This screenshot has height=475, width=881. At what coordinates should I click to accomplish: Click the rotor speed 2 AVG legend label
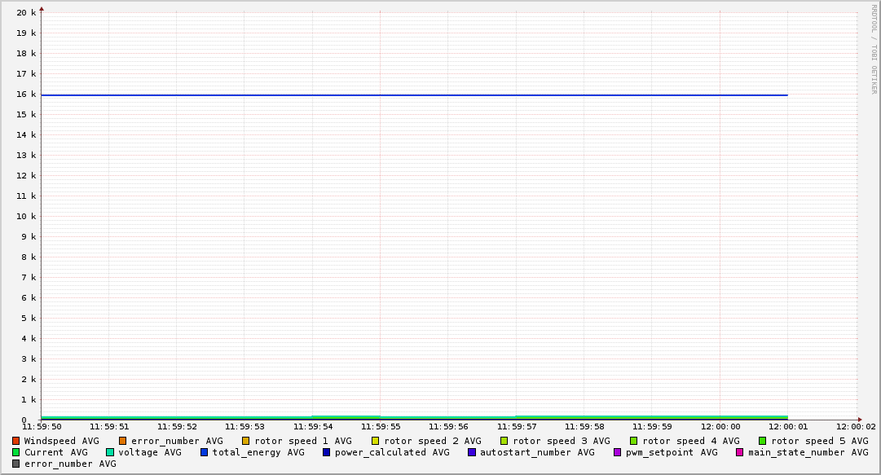pyautogui.click(x=432, y=441)
